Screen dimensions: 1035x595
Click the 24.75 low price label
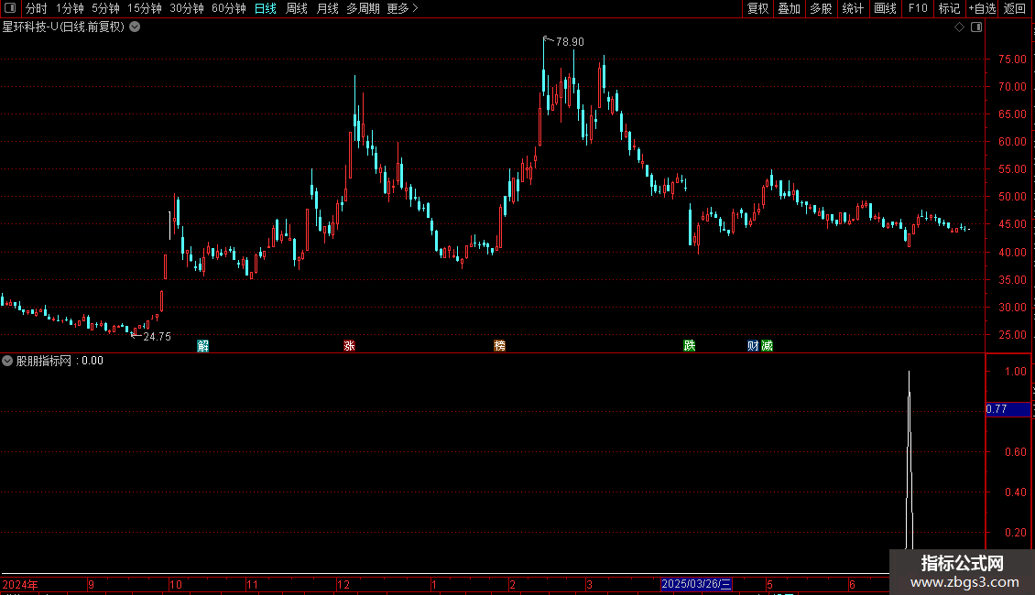[158, 337]
